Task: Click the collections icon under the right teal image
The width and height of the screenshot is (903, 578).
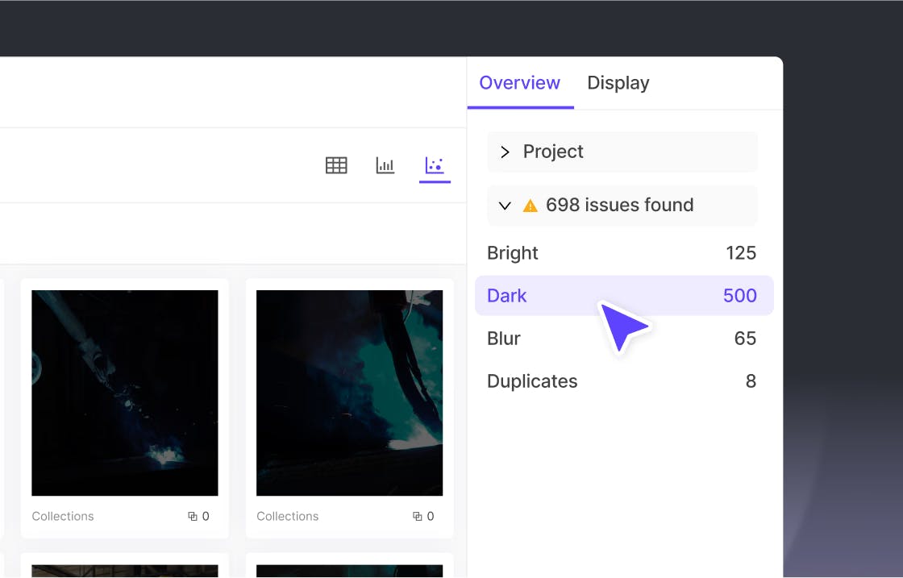Action: point(417,517)
